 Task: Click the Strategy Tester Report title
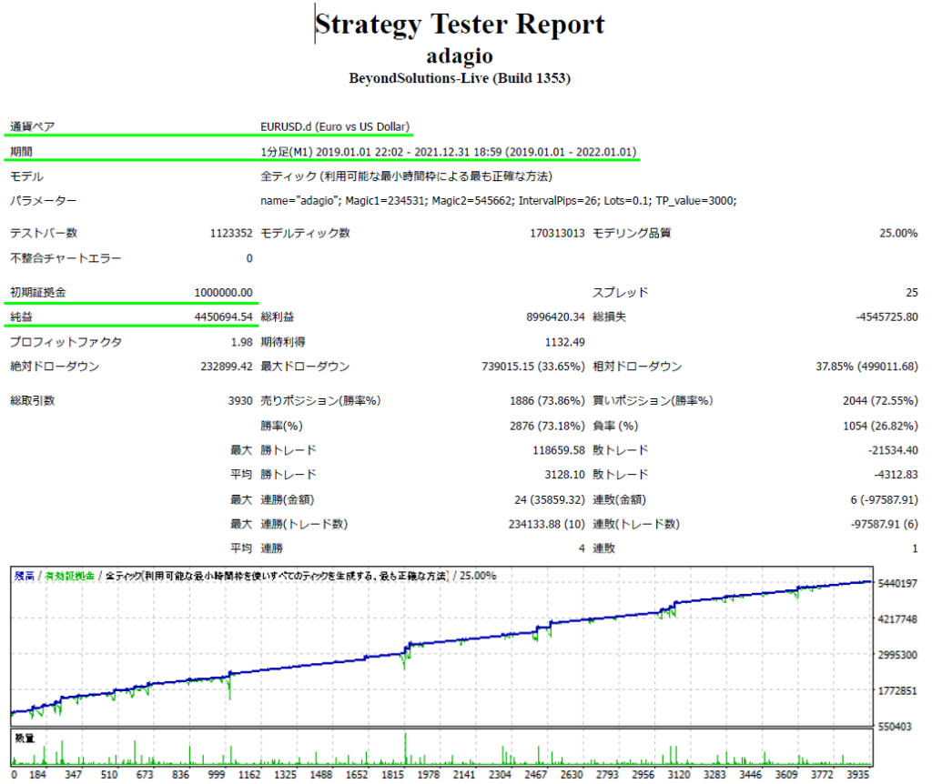(x=460, y=25)
